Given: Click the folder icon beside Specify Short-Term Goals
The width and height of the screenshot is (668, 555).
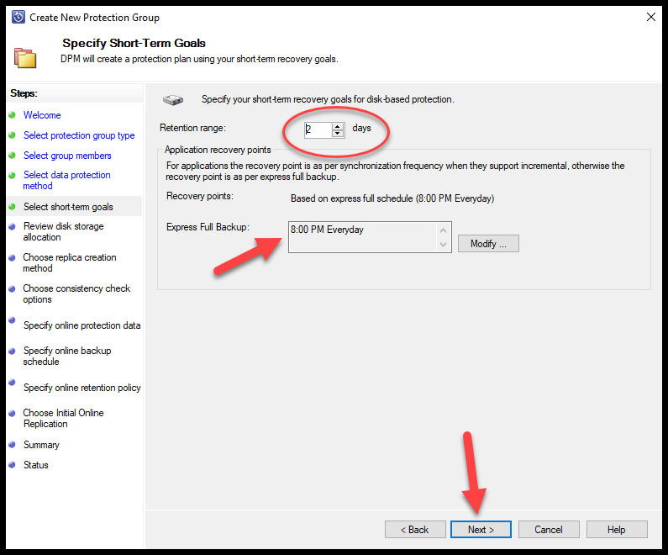Looking at the screenshot, I should tap(25, 58).
